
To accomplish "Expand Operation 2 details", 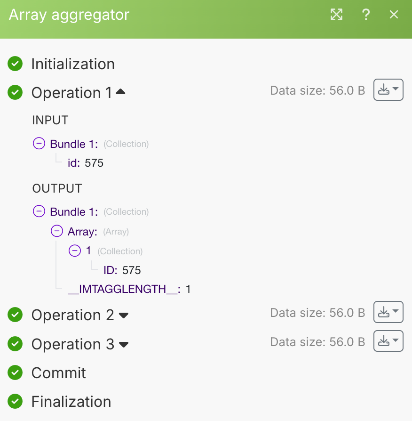I will click(123, 316).
